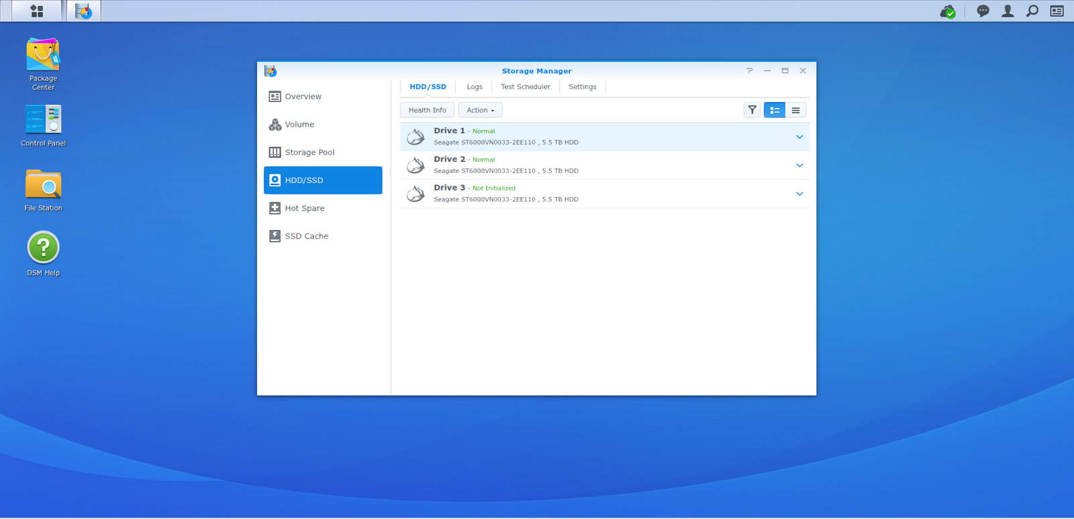Viewport: 1074px width, 519px height.
Task: Maximize the Storage Manager window
Action: [x=785, y=70]
